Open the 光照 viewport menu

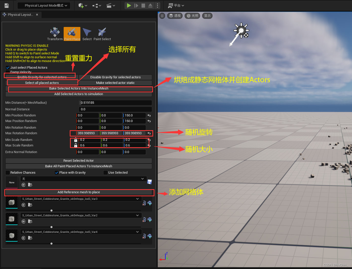coord(192,16)
